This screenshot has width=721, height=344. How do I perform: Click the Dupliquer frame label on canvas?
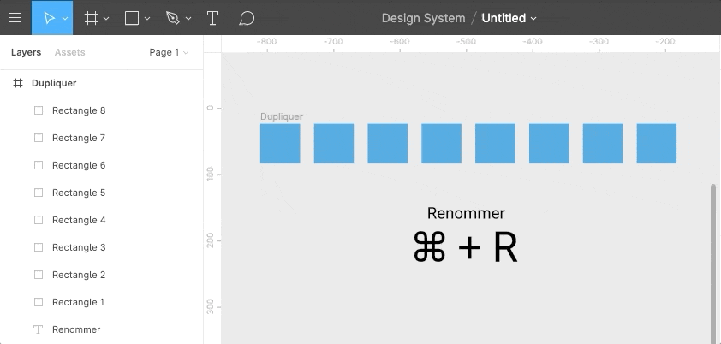click(x=282, y=116)
